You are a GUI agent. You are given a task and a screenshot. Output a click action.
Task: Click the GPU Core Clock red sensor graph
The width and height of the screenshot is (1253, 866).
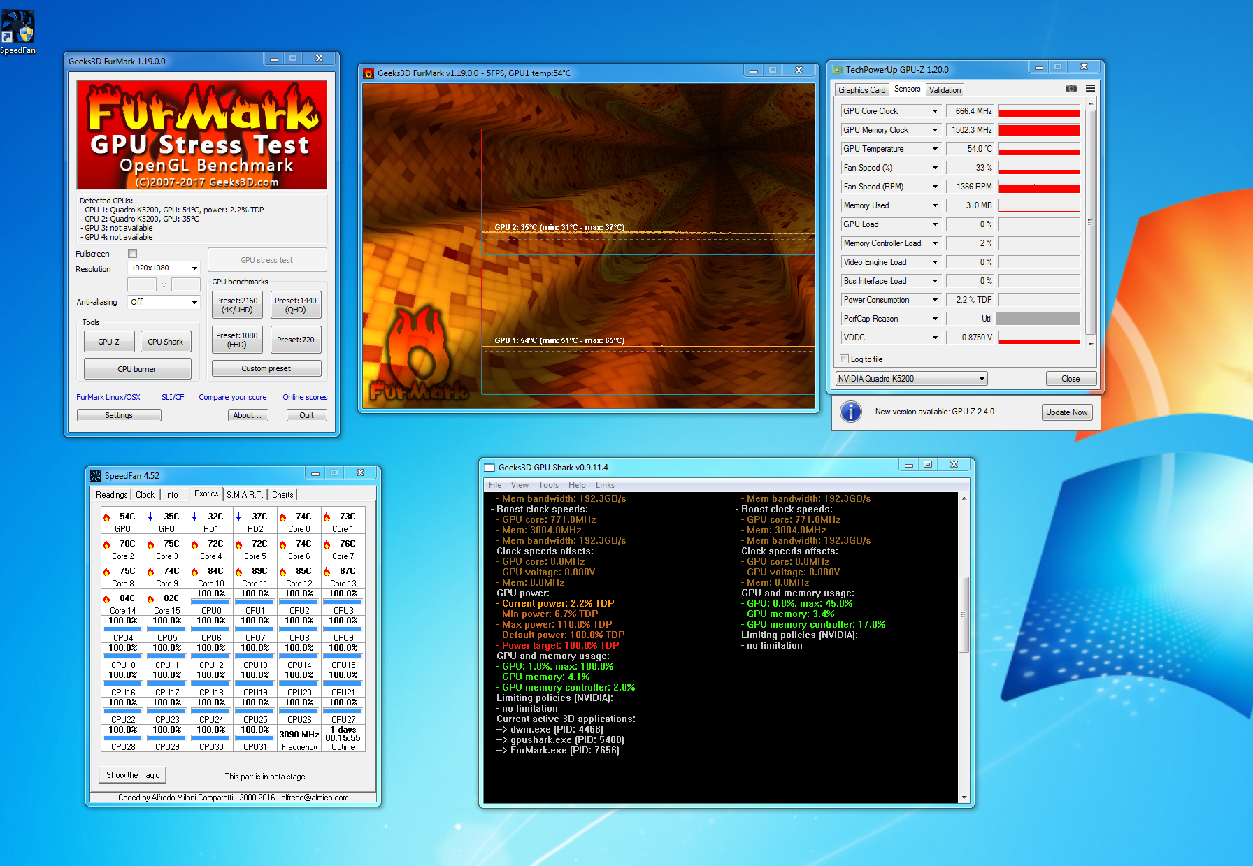(1039, 111)
